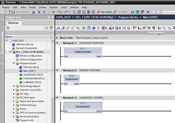The height and width of the screenshot is (123, 175).
Task: Click the Go online button
Action: click(x=105, y=12)
